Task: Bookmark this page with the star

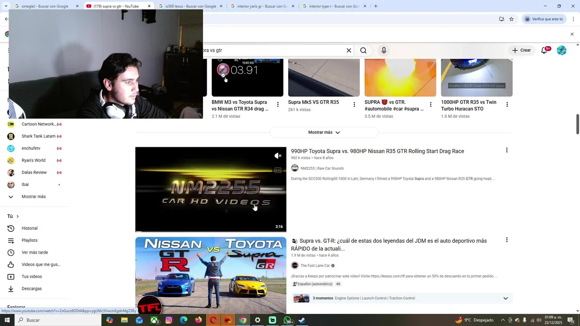Action: [512, 19]
